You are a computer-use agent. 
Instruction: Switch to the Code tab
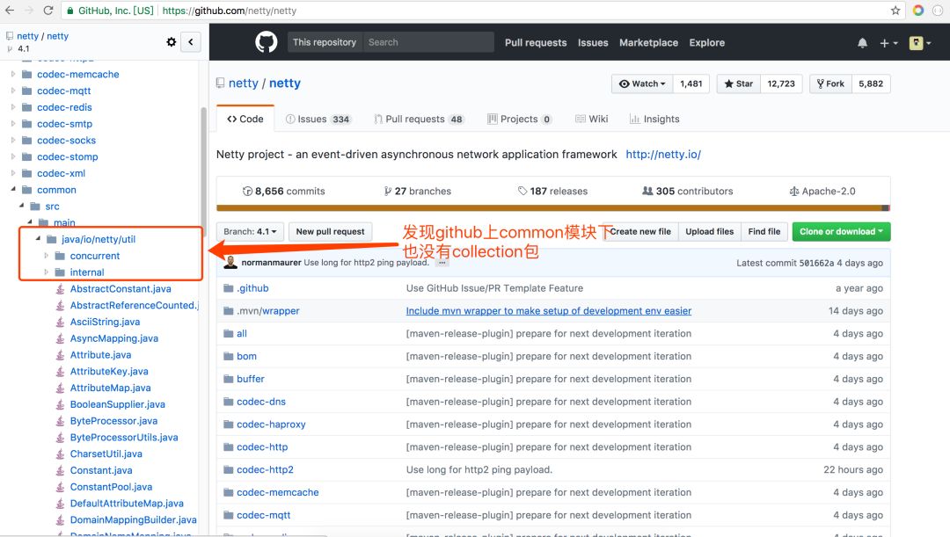(245, 119)
